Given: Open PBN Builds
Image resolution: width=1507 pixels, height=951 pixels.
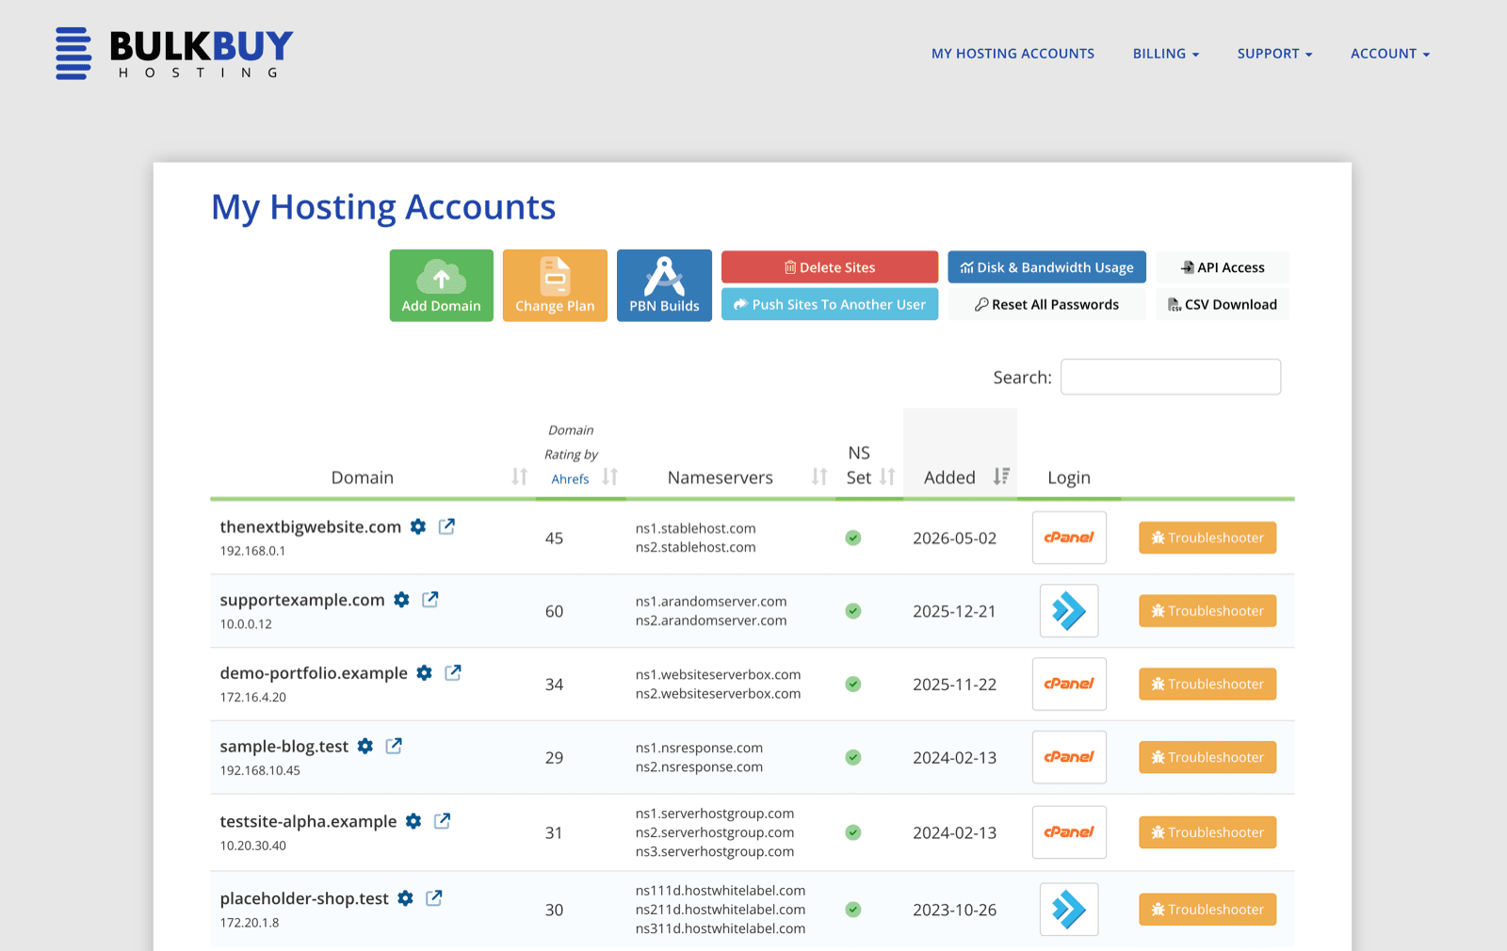Looking at the screenshot, I should (x=664, y=285).
